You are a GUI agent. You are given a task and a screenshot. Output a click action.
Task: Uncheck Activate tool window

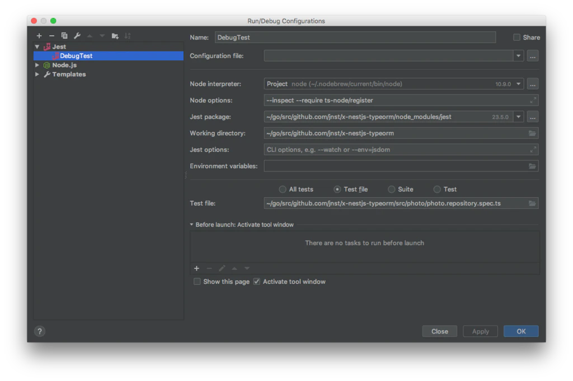point(257,282)
